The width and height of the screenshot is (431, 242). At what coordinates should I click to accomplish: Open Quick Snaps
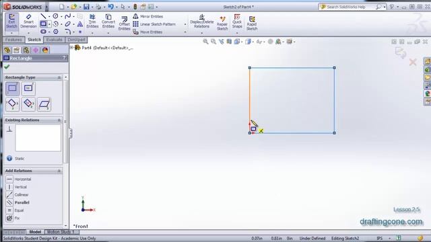click(237, 21)
